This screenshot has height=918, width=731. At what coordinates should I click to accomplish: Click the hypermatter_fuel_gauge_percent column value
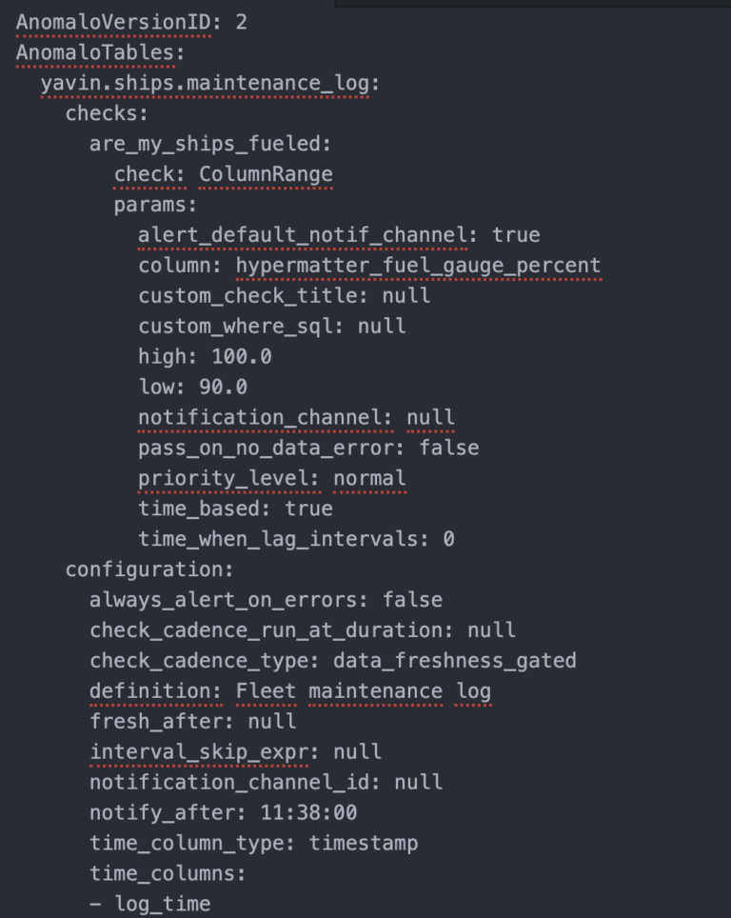tap(419, 266)
